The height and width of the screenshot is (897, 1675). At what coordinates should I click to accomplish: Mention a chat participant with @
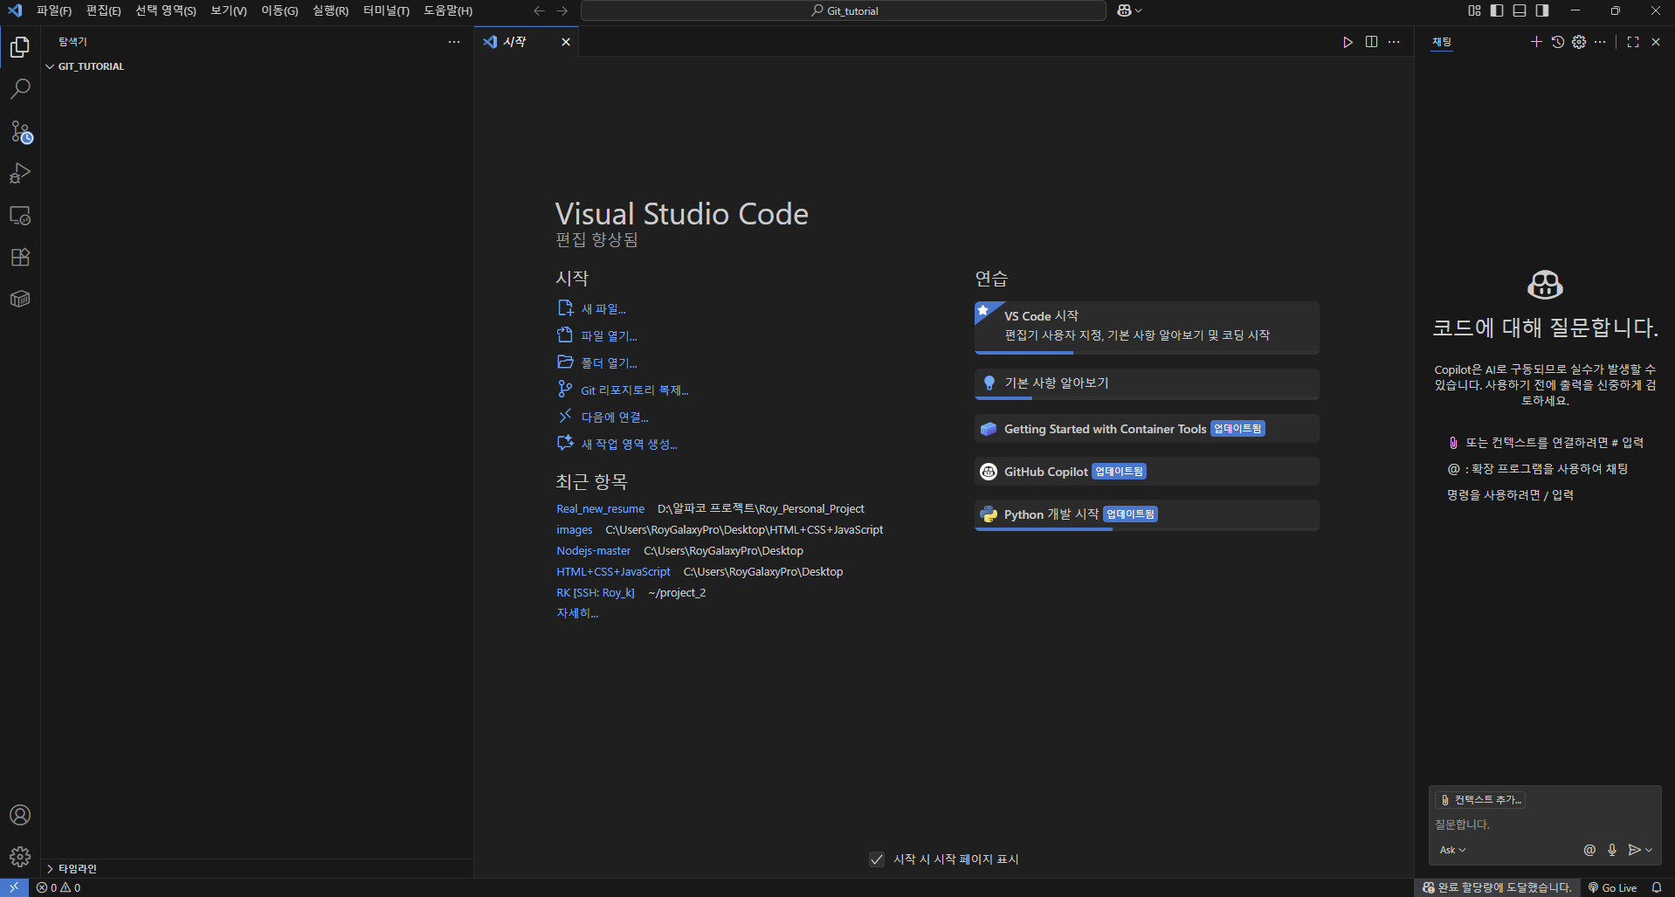[x=1589, y=850]
